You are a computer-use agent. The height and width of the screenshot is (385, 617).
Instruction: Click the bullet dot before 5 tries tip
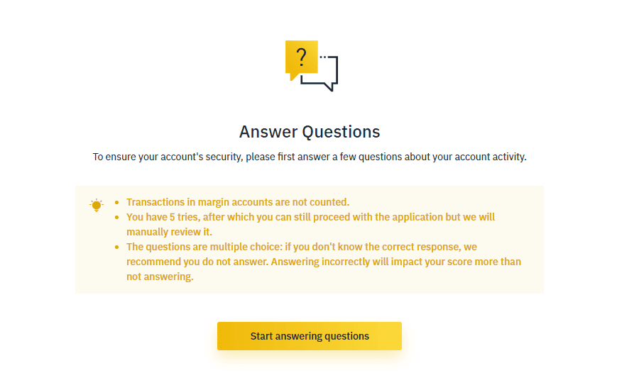point(117,217)
